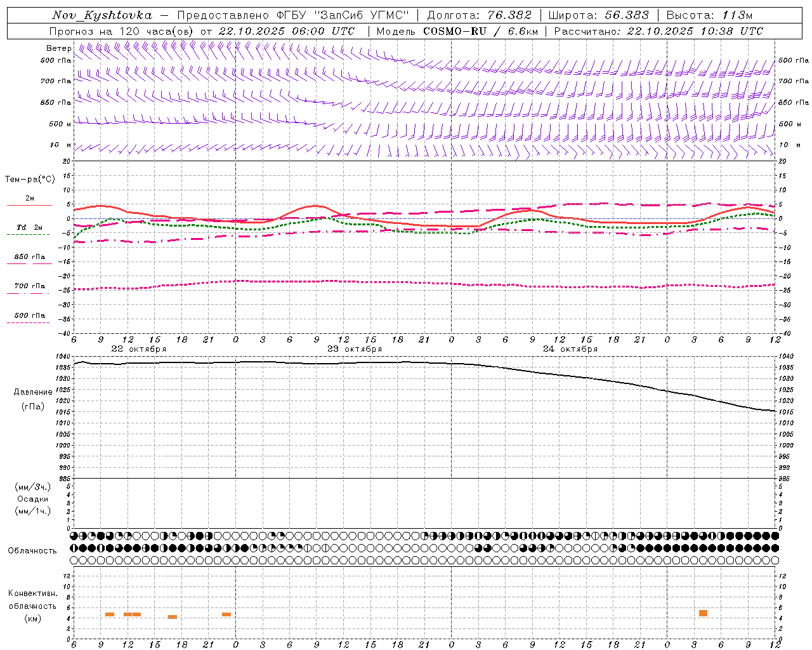
Task: Click '(км)' unit of convective cloudiness
Action: coord(32,618)
